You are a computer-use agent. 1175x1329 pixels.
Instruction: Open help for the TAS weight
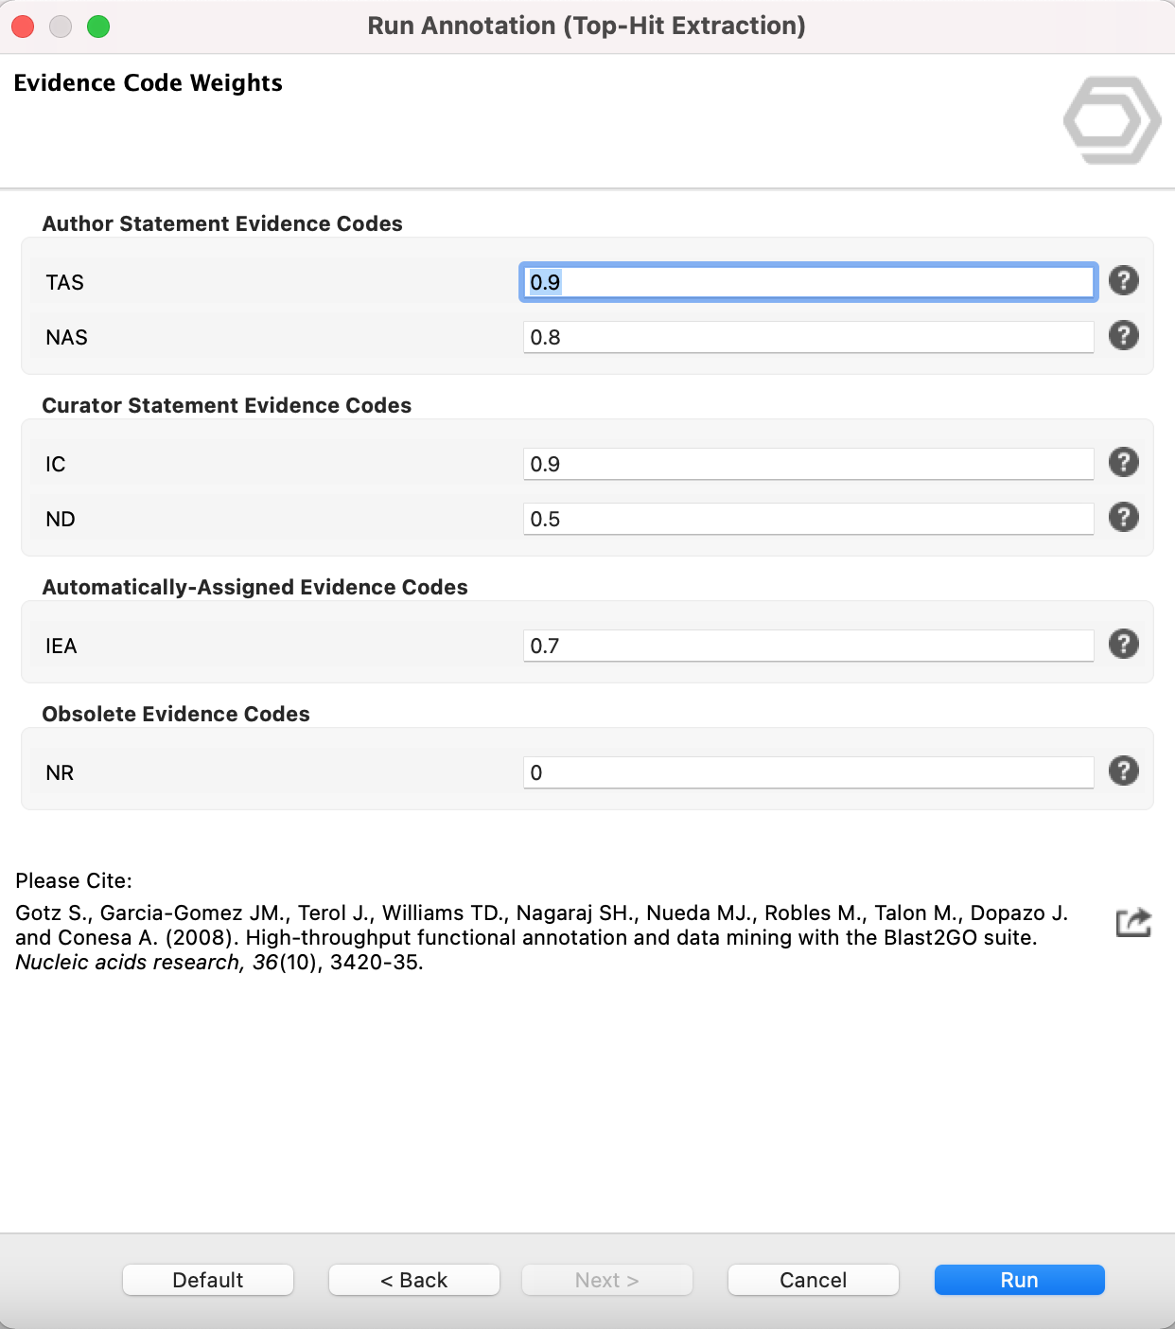(1123, 281)
